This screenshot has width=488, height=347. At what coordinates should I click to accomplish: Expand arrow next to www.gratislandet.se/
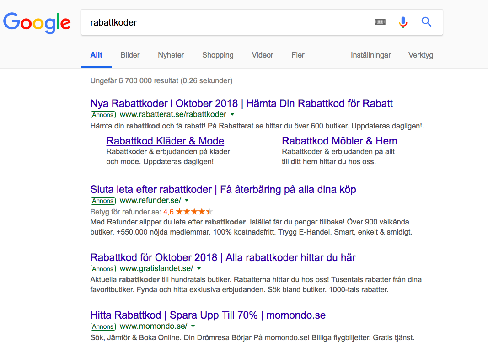(x=199, y=268)
